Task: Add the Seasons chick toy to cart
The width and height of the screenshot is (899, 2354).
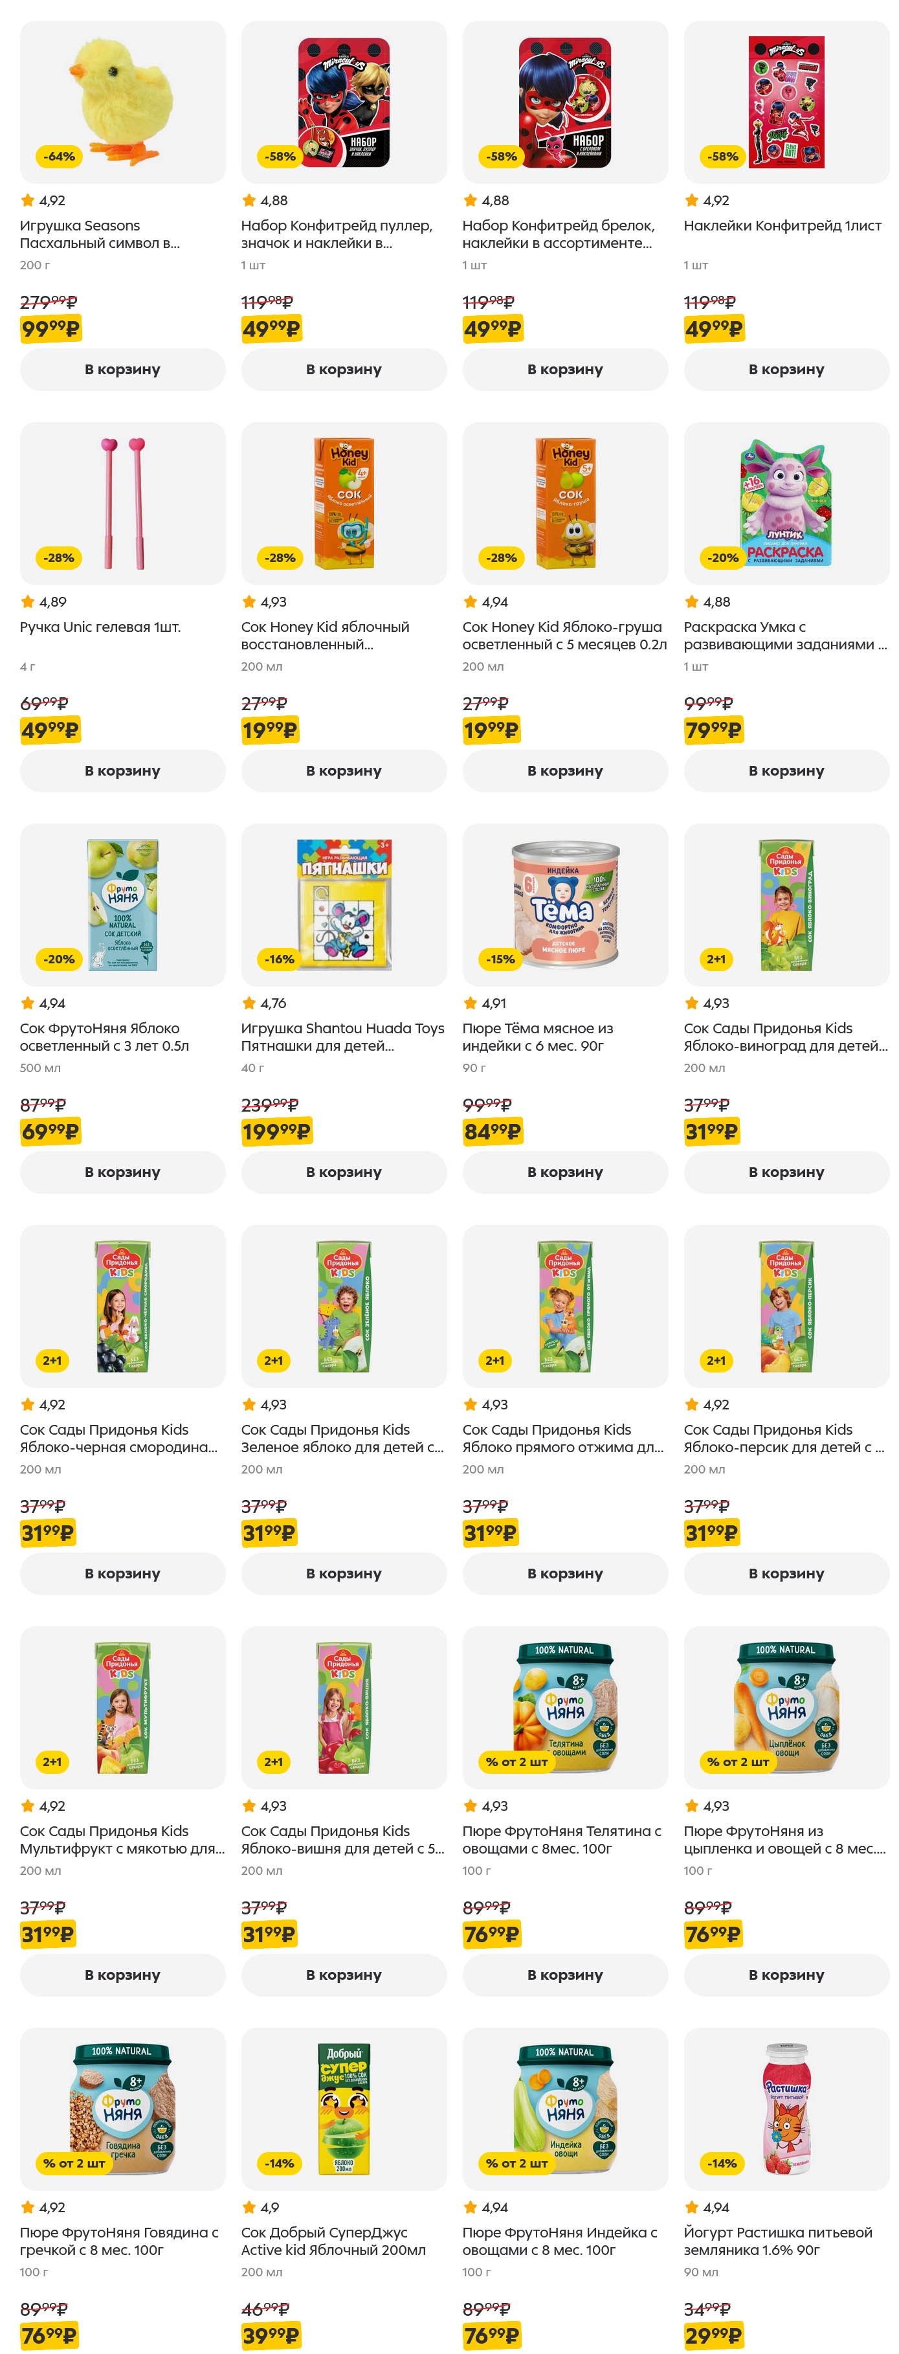Action: point(122,369)
